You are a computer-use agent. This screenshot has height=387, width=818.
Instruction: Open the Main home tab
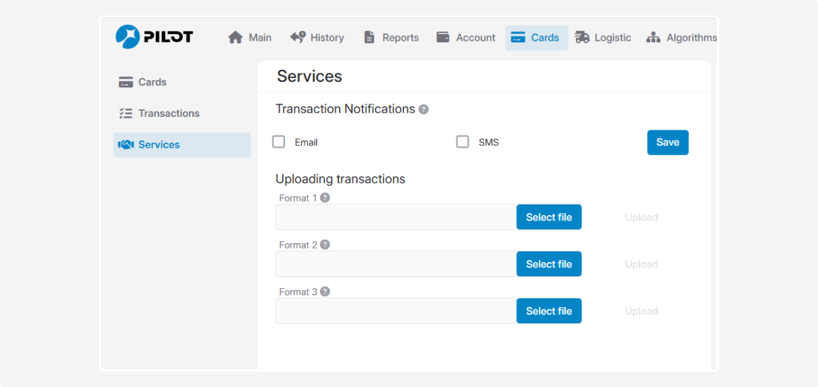click(250, 38)
